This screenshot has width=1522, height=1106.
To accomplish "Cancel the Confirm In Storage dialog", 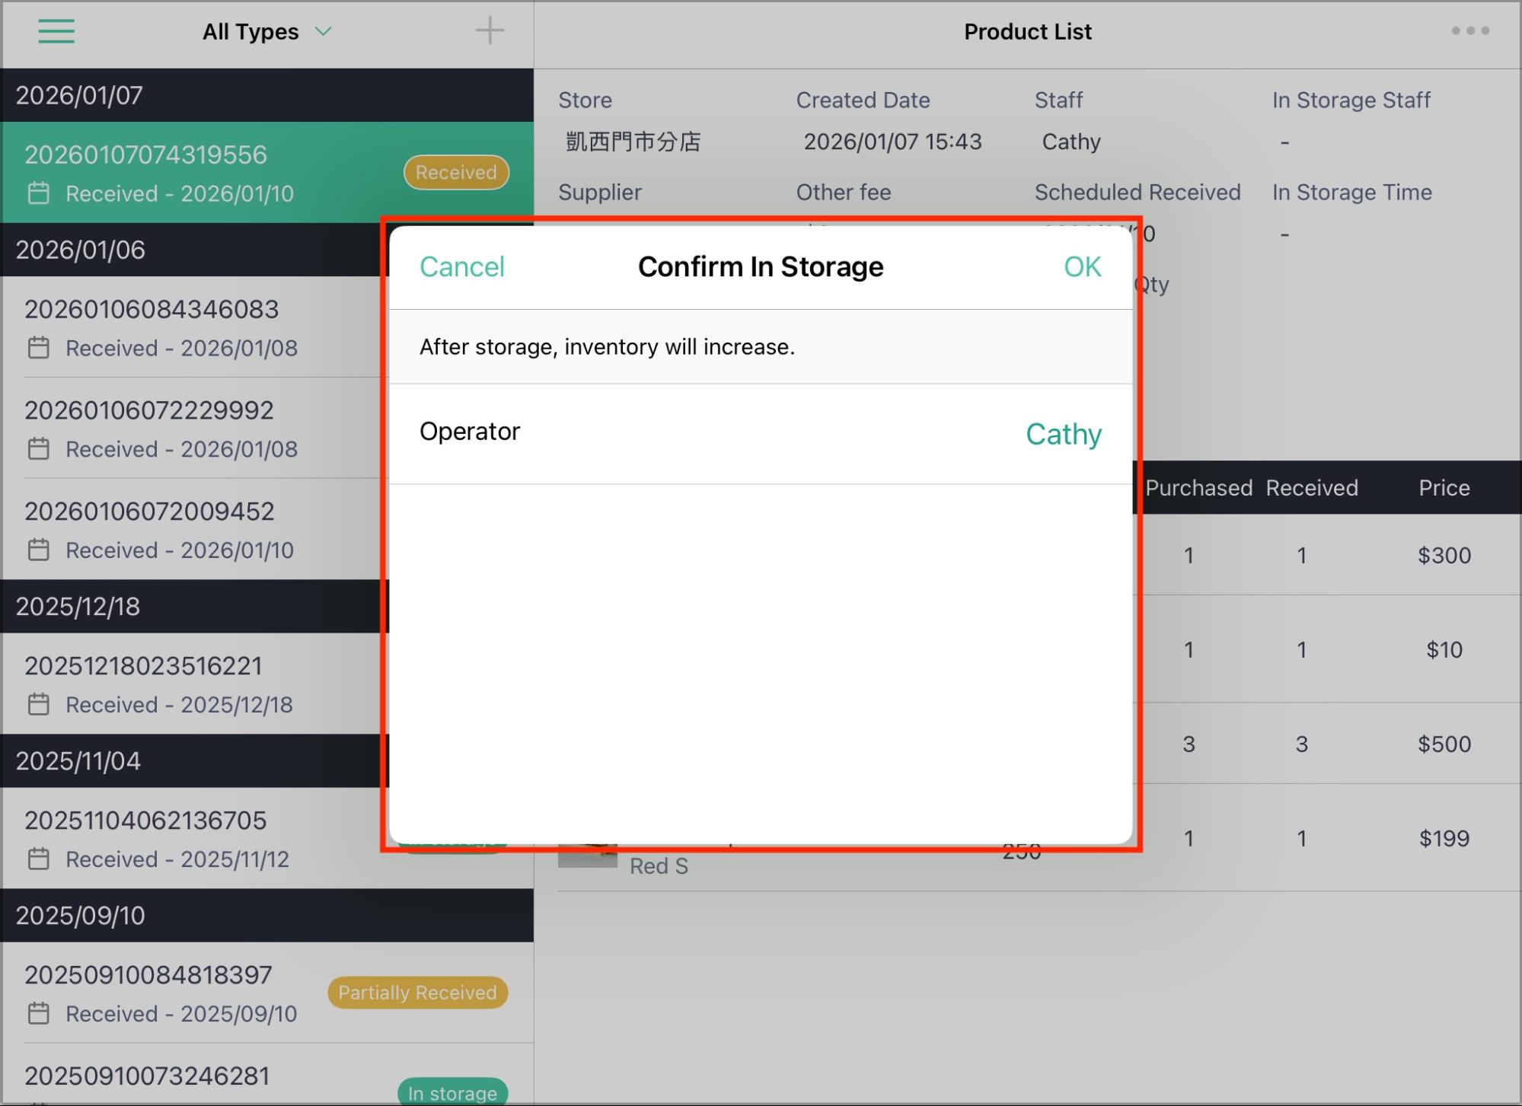I will (x=461, y=266).
